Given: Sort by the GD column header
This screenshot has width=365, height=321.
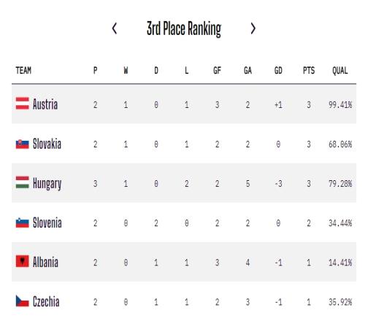Looking at the screenshot, I should [278, 71].
